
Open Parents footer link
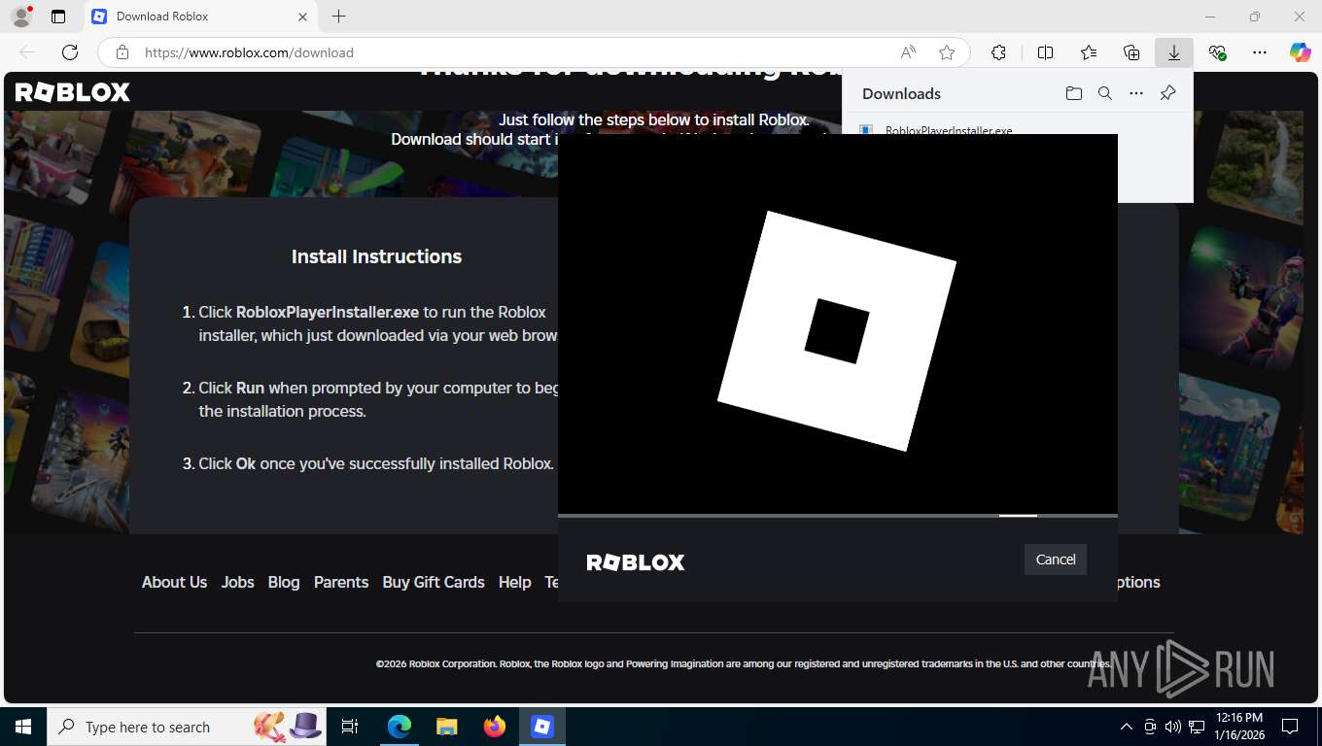pos(341,582)
